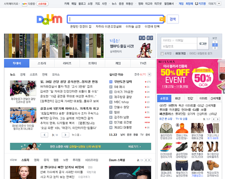Click next arrow in shopping pager
The height and width of the screenshot is (179, 225).
tap(218, 119)
